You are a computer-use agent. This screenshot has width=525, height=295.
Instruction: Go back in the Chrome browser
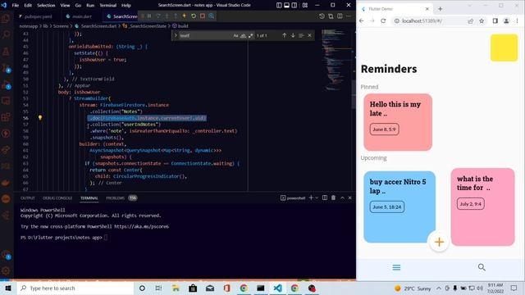[362, 20]
